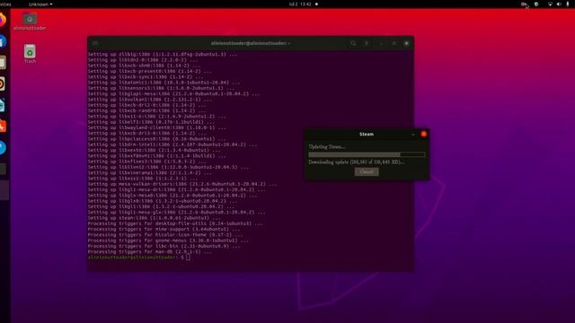Click the Downloading update status text
The image size is (575, 323).
click(356, 161)
